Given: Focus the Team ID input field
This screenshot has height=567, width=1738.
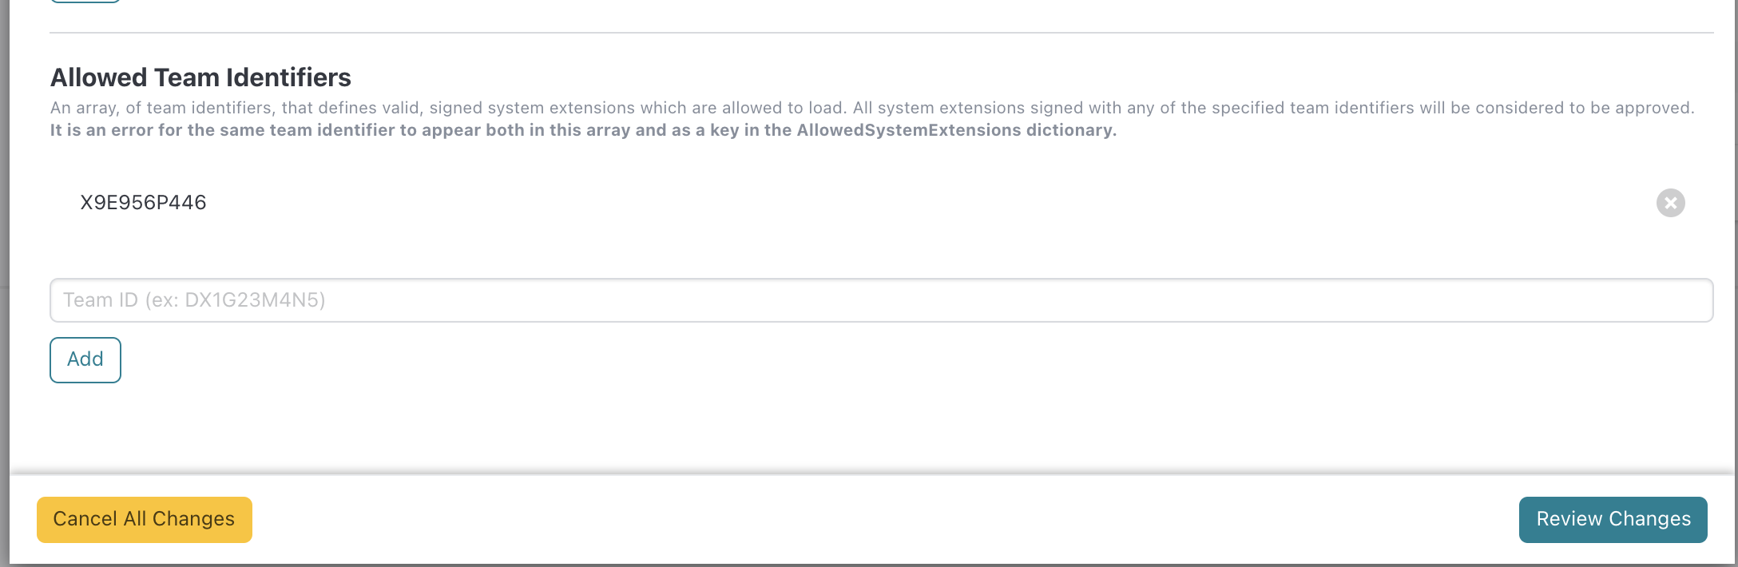Looking at the screenshot, I should coord(881,300).
